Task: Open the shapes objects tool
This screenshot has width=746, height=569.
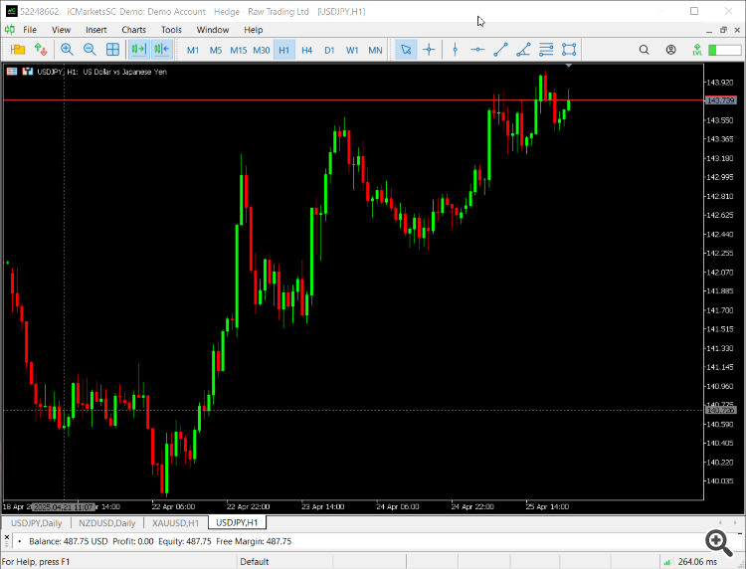Action: click(569, 50)
